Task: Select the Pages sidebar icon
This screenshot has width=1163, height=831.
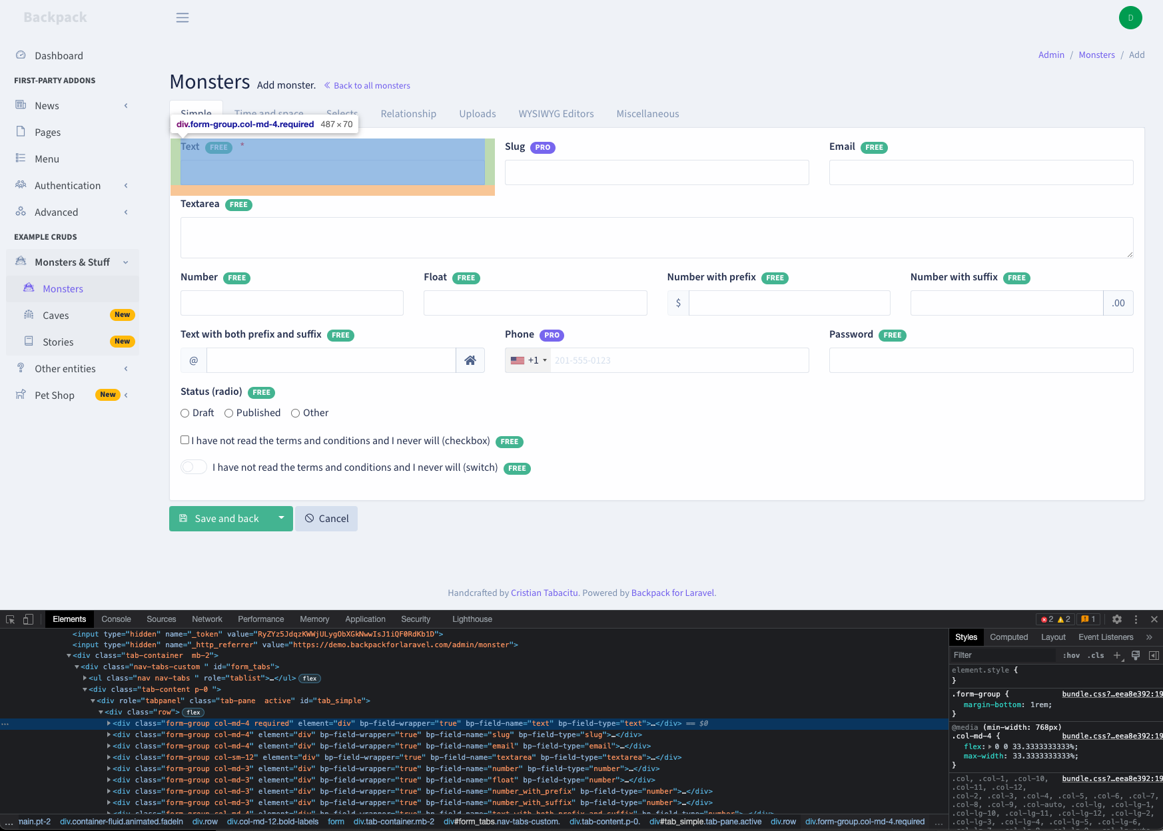Action: click(21, 132)
